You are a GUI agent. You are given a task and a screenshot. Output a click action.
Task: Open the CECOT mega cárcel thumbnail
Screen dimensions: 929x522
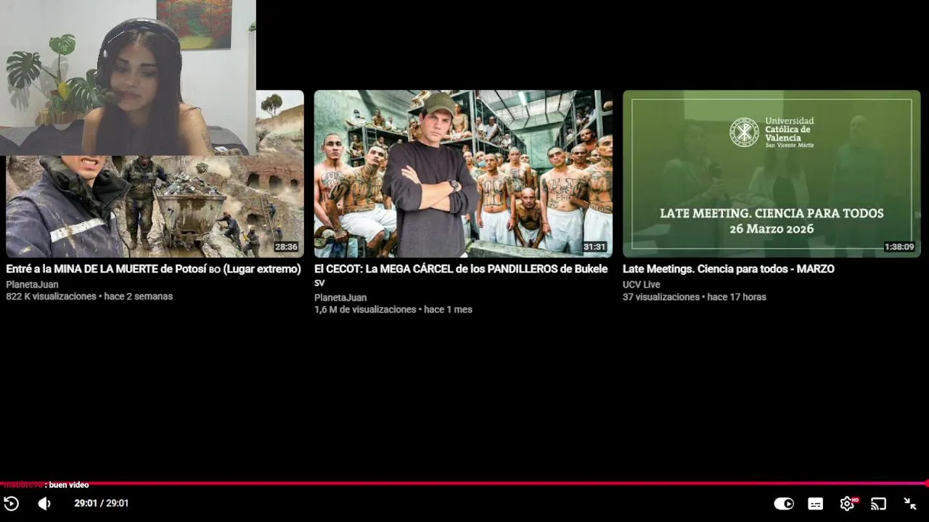(x=463, y=173)
